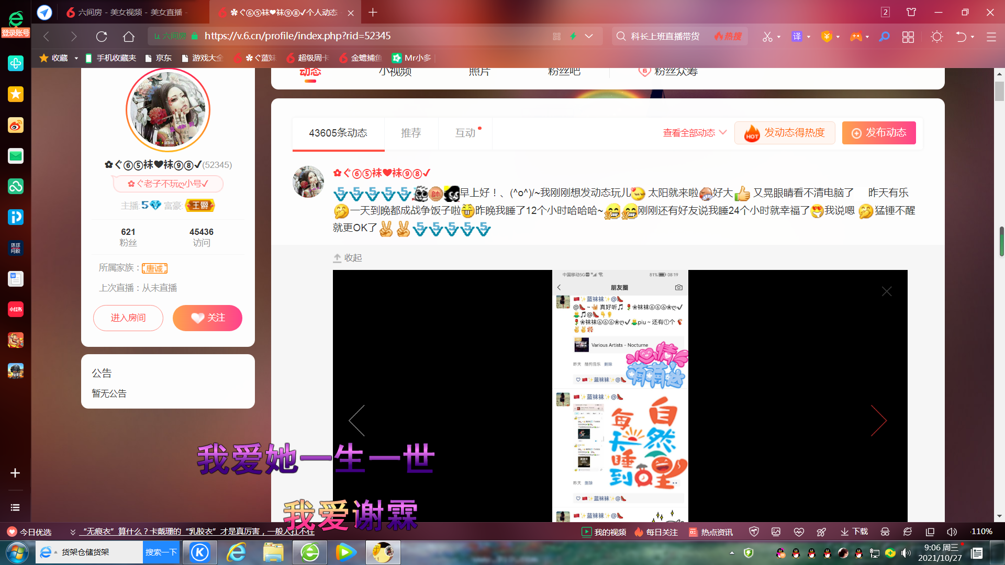Open the translate tool icon

(797, 36)
